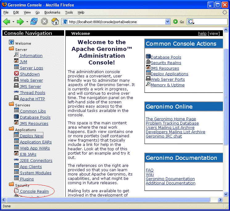Click the Security folder icon

[11, 184]
